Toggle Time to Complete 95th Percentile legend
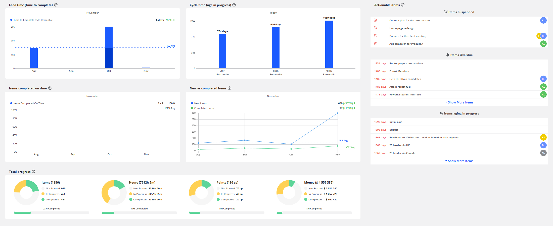553x226 pixels. click(x=33, y=20)
